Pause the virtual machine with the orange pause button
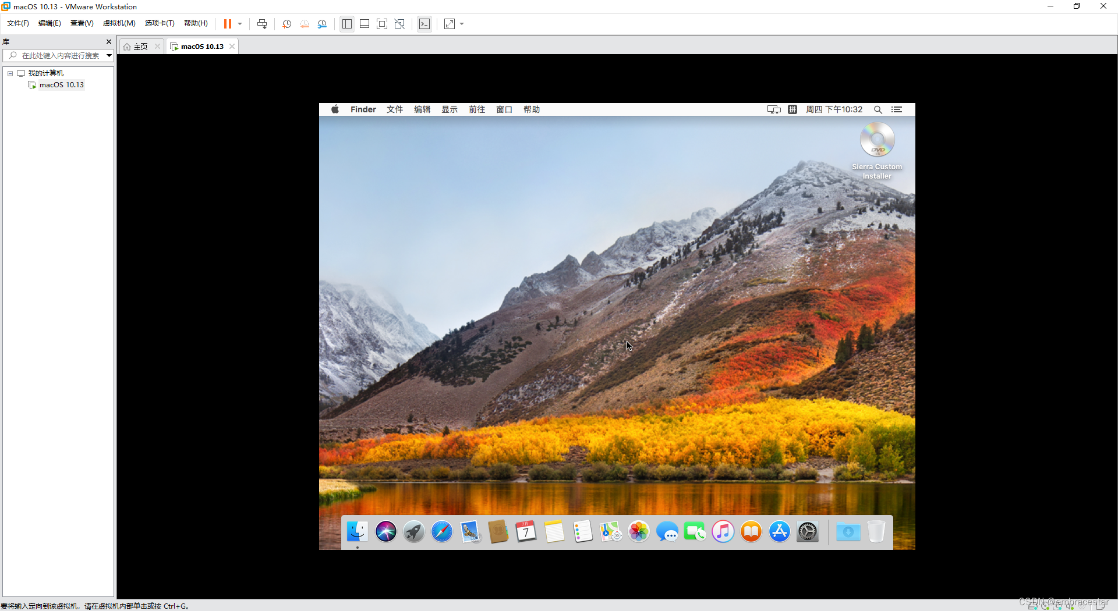Viewport: 1118px width, 611px height. point(228,24)
